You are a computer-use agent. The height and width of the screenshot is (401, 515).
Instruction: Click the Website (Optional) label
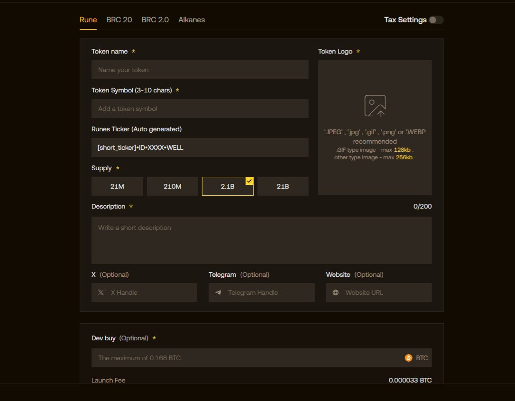pyautogui.click(x=355, y=274)
